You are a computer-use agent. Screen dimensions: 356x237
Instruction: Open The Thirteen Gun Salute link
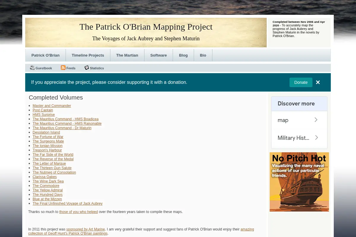[x=52, y=168]
